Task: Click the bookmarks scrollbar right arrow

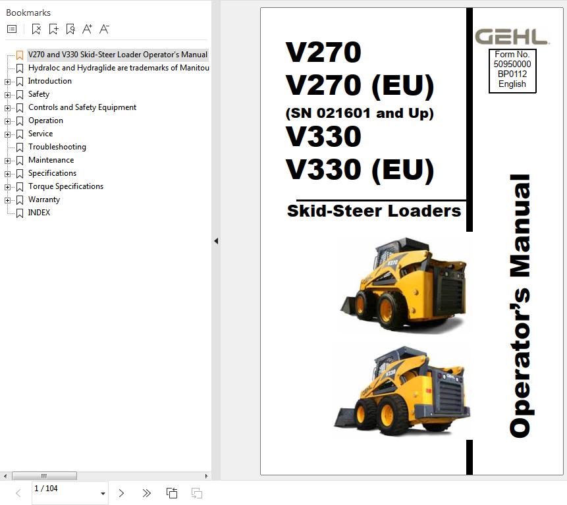Action: 207,476
